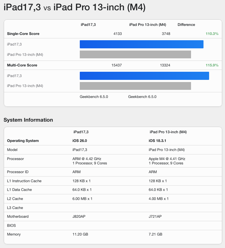Click the Apple M4 @ 4.41 GHz processor text
This screenshot has width=225, height=248.
pos(167,159)
